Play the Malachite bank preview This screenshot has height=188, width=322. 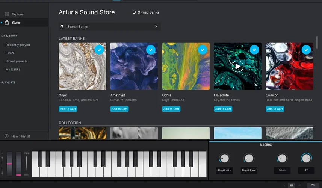pos(237,67)
